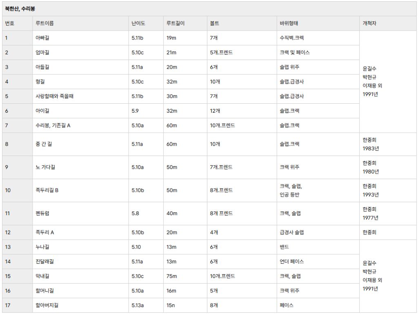Click route name 사랑할때와 죽을때

click(x=54, y=96)
